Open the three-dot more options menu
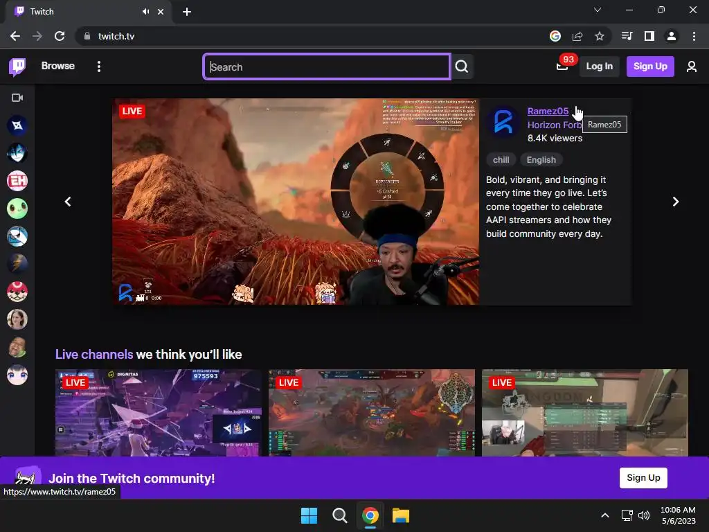709x532 pixels. tap(99, 66)
